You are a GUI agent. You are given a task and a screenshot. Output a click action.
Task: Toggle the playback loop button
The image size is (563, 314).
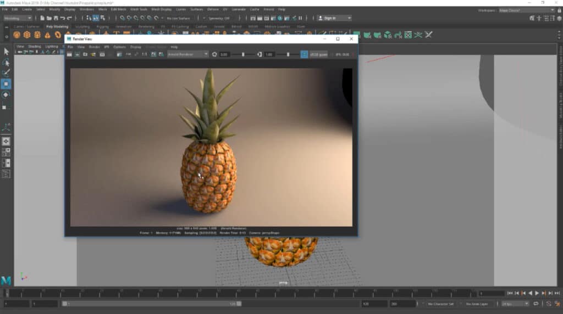536,304
